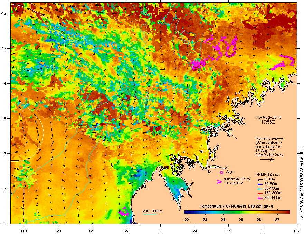The width and height of the screenshot is (304, 234).
Task: Click the '300-600m' depth label
Action: click(273, 198)
